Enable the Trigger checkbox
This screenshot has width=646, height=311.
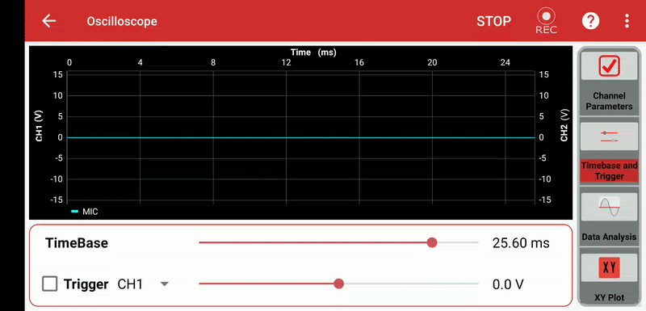(x=50, y=284)
